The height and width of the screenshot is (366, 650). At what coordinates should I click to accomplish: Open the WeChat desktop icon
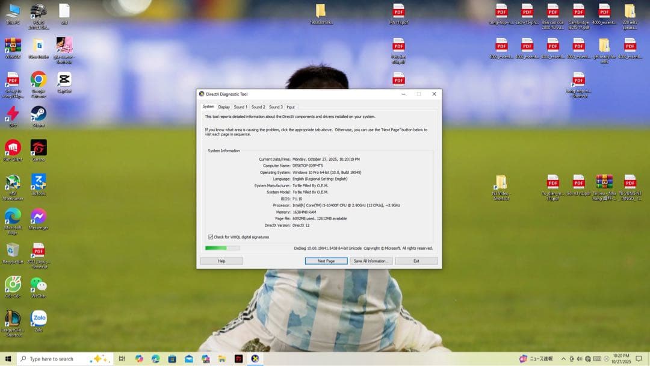39,284
